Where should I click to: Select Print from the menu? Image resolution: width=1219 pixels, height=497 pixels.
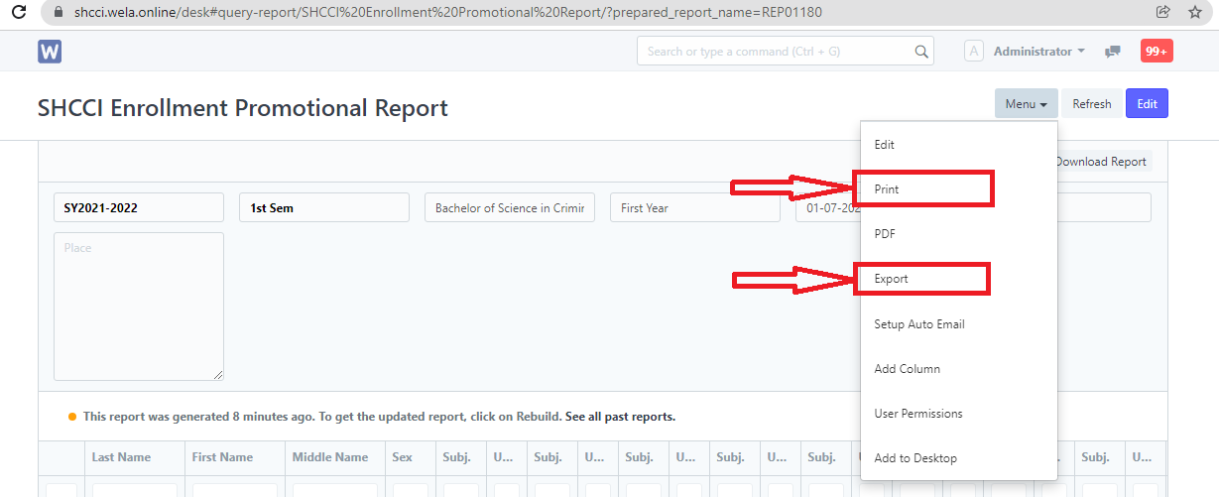tap(887, 189)
